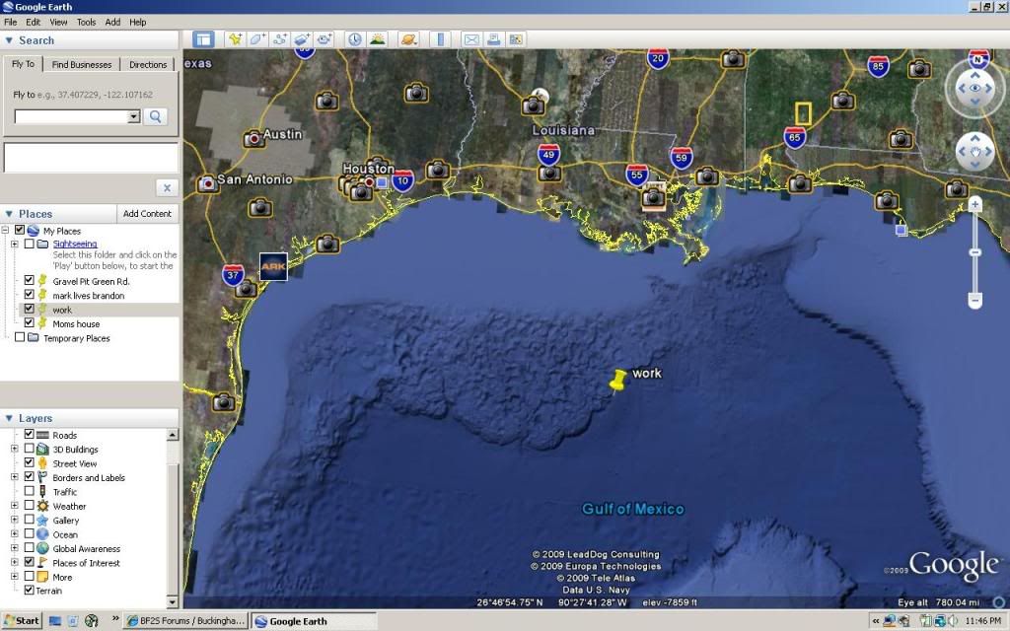
Task: Click the zoom slider thumb handle
Action: [x=975, y=252]
